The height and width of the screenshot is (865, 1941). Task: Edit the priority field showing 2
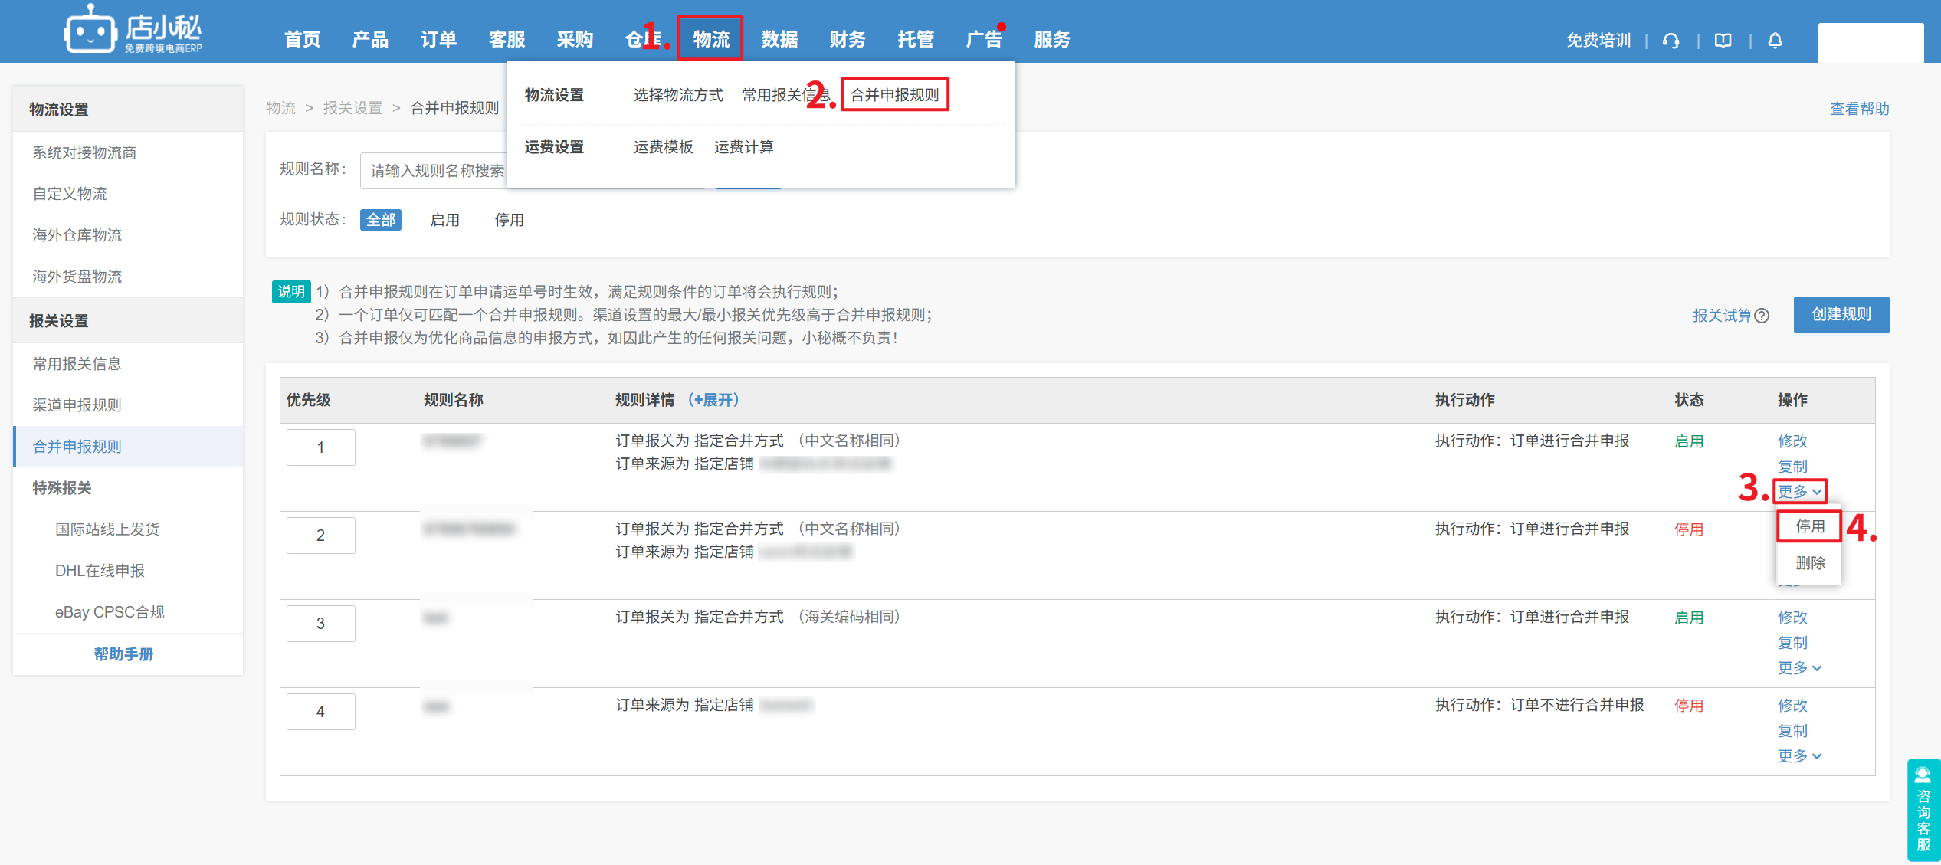click(x=321, y=536)
